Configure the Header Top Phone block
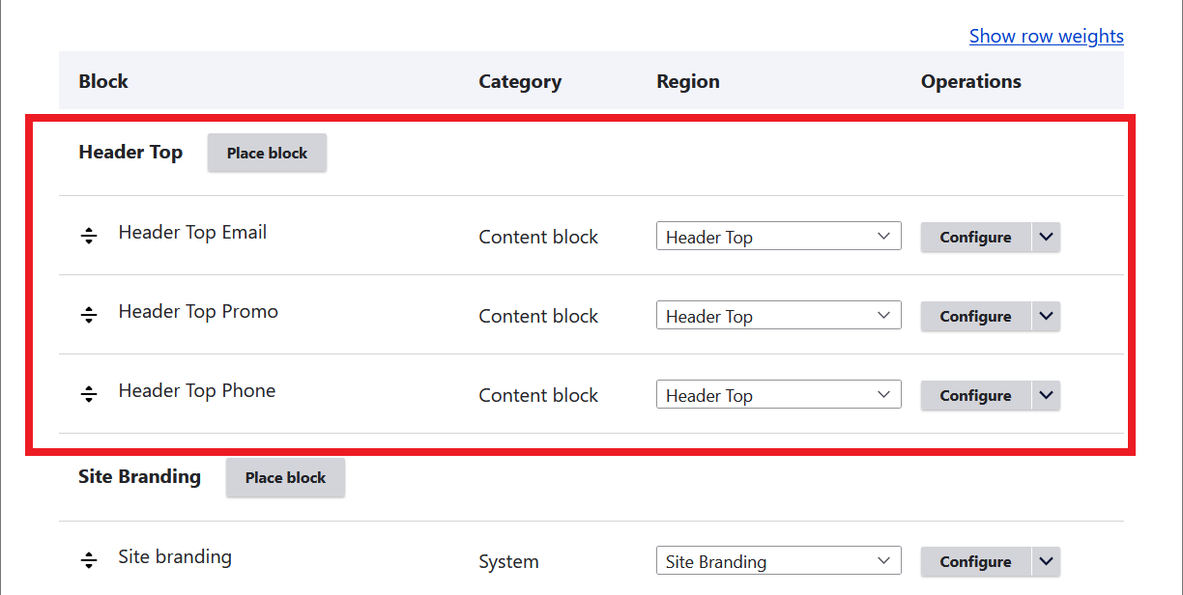1183x595 pixels. click(975, 395)
